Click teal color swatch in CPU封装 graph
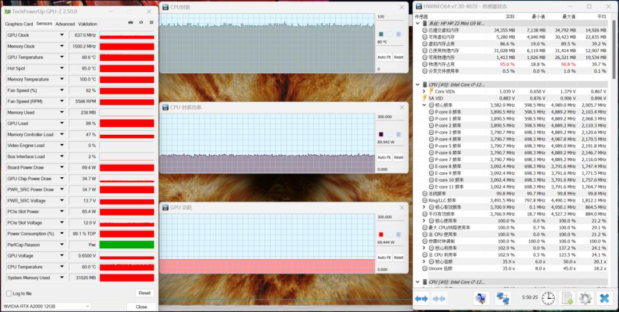This screenshot has height=312, width=619. click(x=381, y=34)
